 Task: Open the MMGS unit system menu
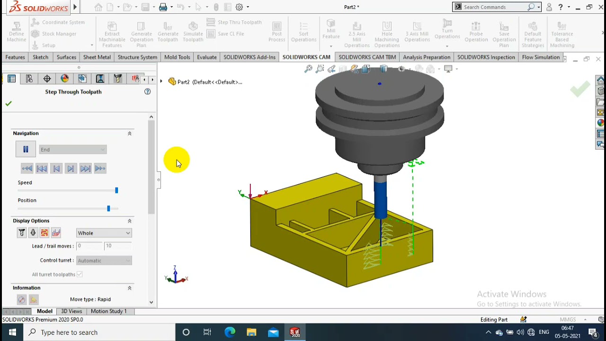pos(573,320)
